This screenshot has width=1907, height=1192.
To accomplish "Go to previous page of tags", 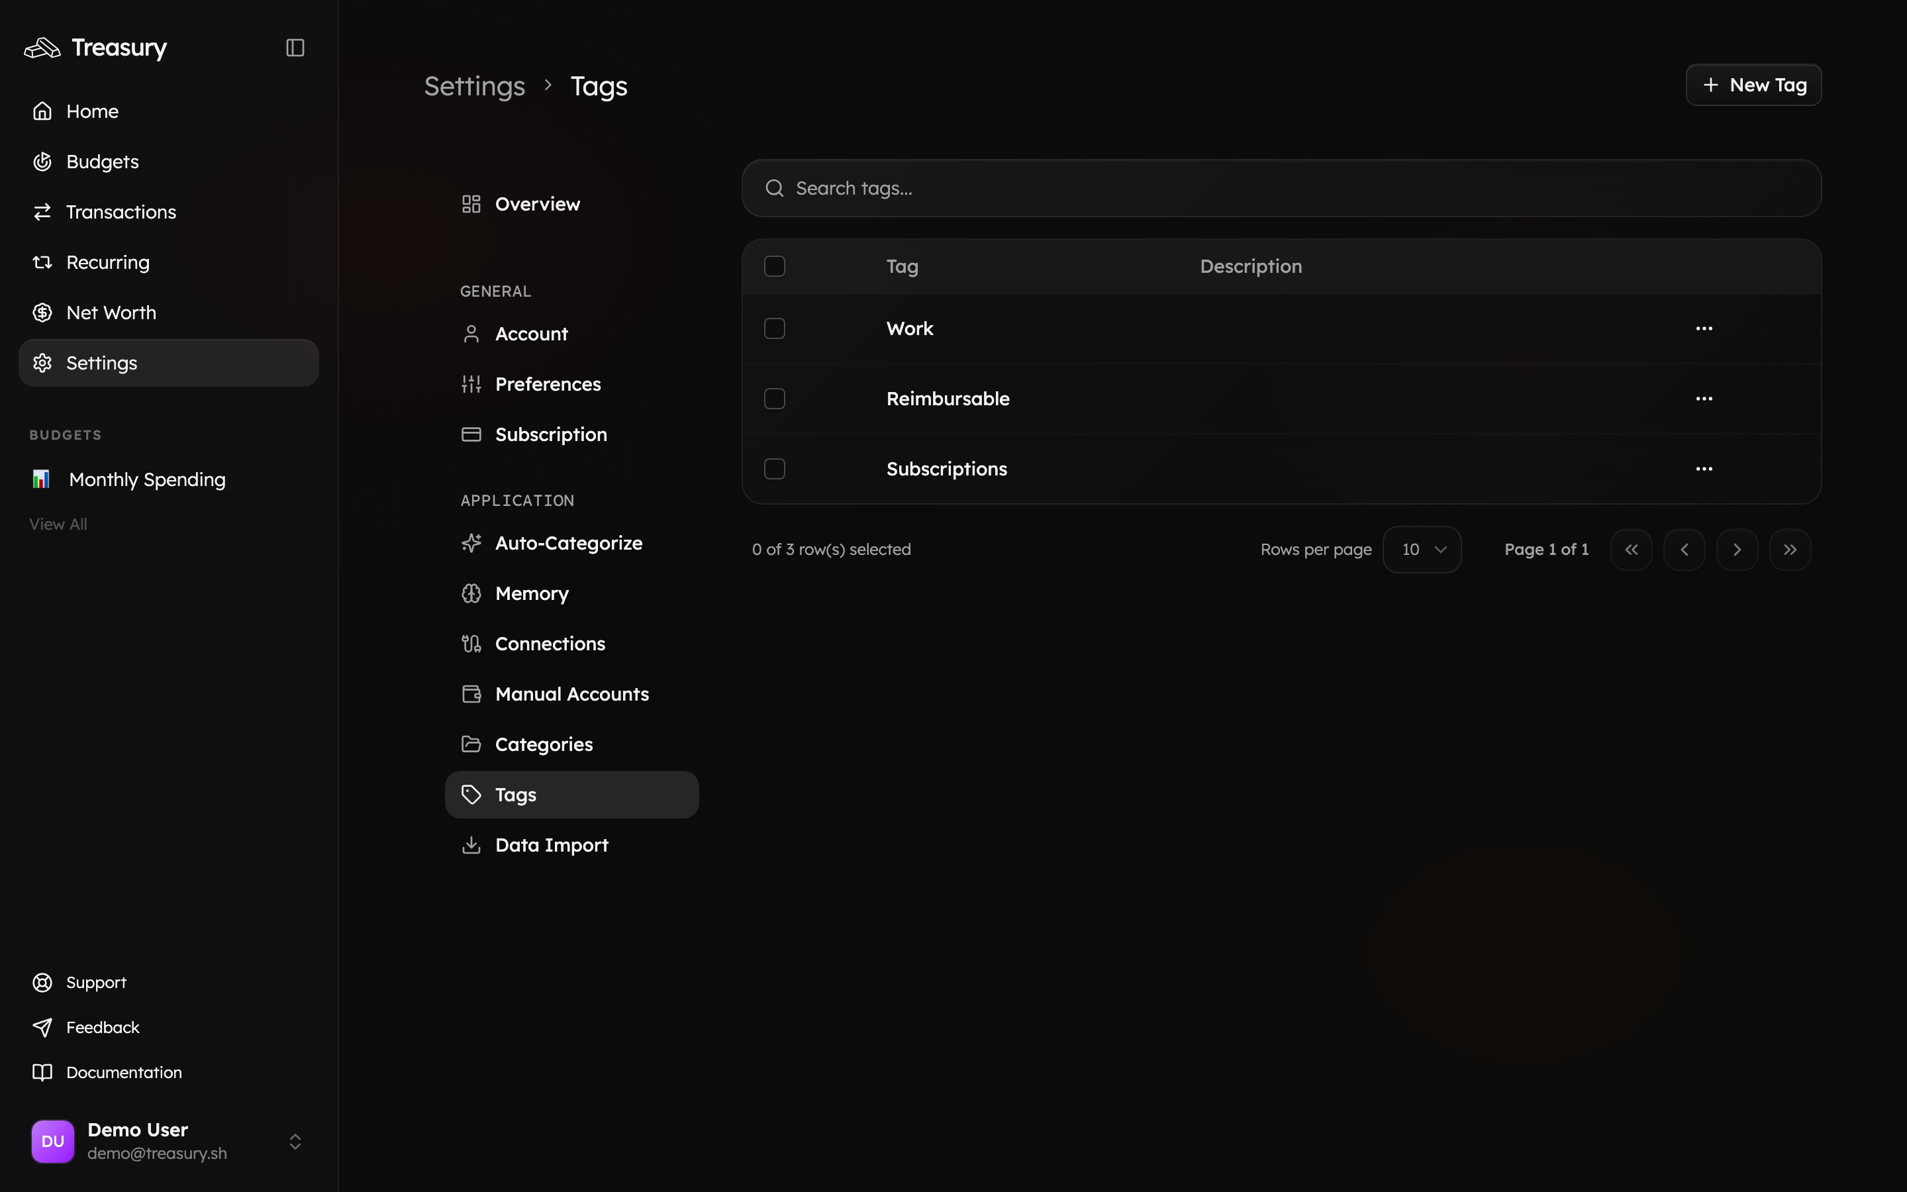I will [1684, 550].
